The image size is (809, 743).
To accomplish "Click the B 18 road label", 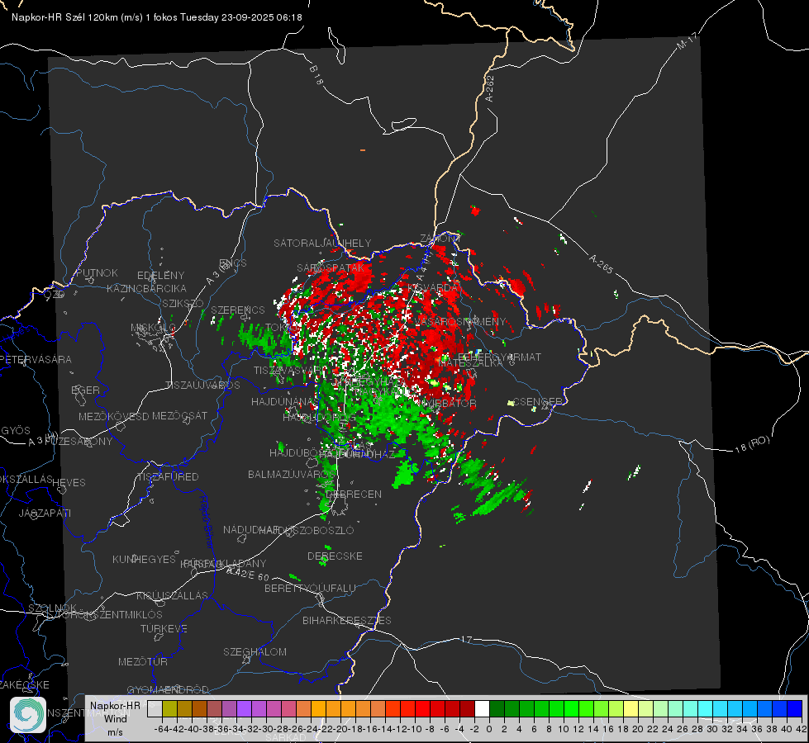I will click(x=316, y=75).
